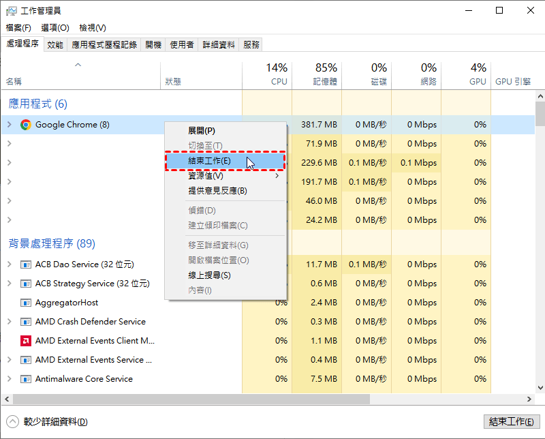Click the AggregatorHost process icon
The width and height of the screenshot is (545, 439).
26,303
